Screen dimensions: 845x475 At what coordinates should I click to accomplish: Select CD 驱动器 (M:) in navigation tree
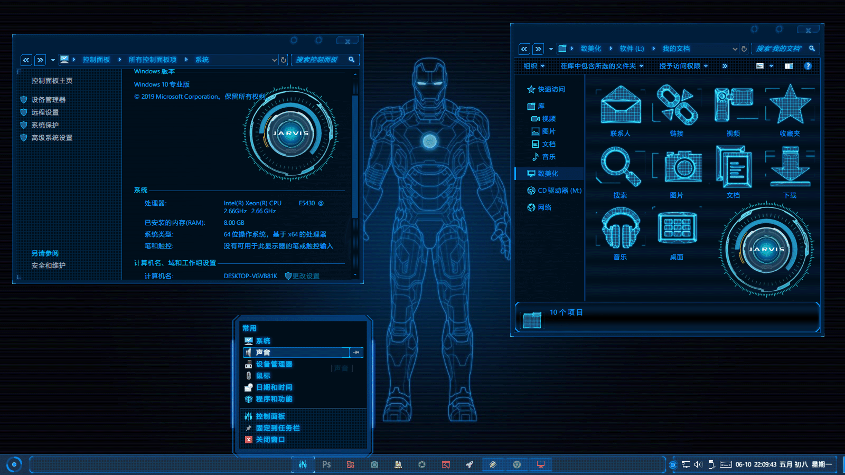click(x=555, y=191)
